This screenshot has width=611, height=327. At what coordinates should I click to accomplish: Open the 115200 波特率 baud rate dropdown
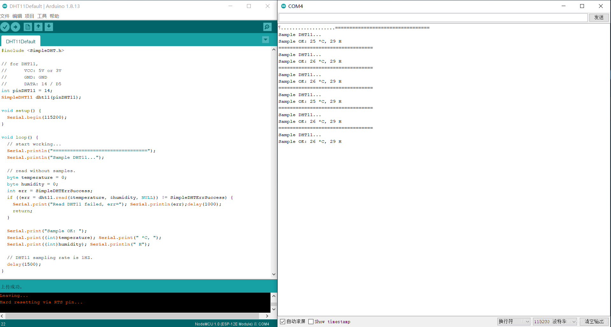[x=555, y=322]
